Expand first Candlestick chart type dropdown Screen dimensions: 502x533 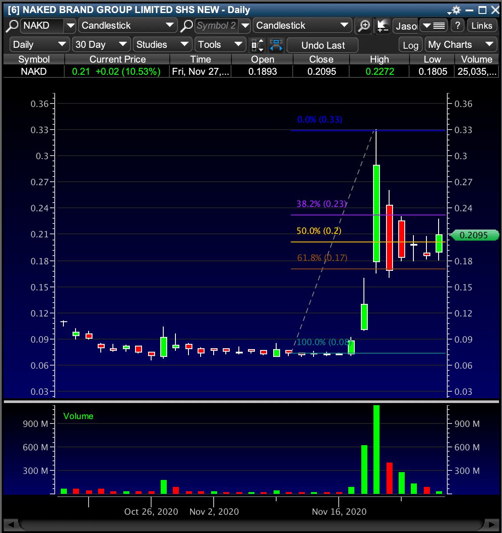[170, 25]
